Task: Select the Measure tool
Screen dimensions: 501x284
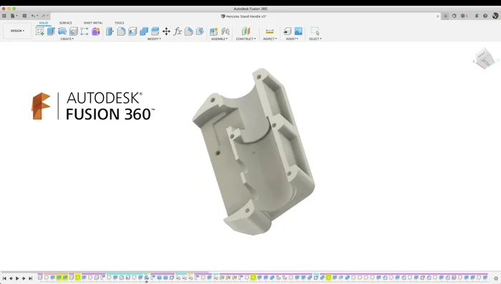Action: (x=270, y=31)
